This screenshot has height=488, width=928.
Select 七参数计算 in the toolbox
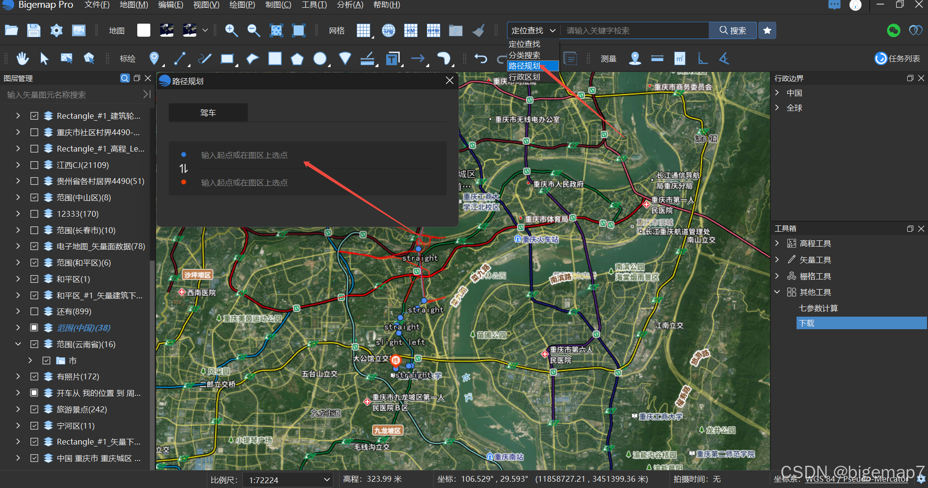[818, 308]
